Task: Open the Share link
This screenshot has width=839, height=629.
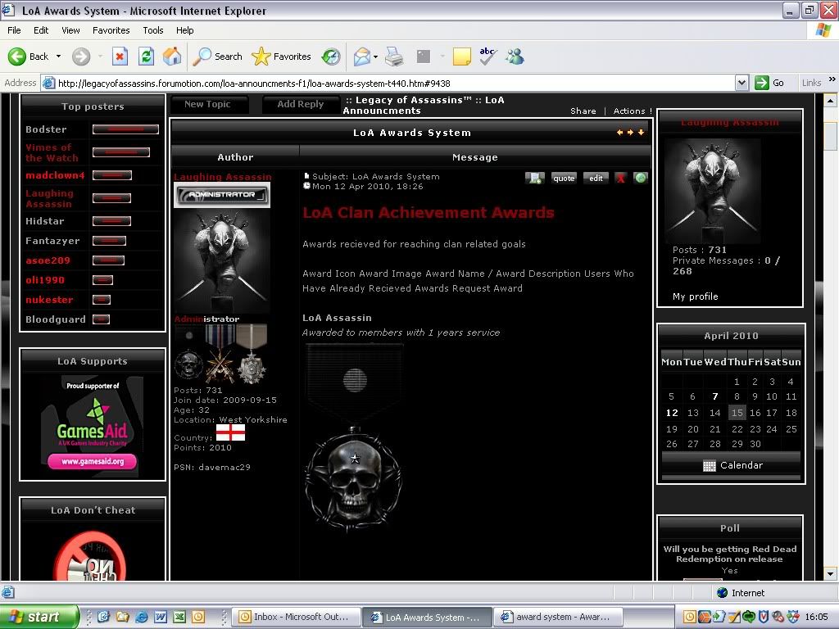Action: click(583, 111)
